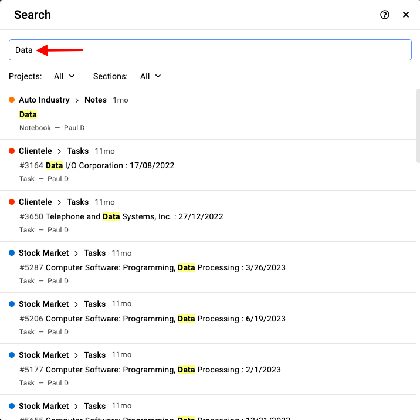The image size is (420, 420).
Task: Click chevron after Clientele above #3650
Action: pyautogui.click(x=59, y=202)
